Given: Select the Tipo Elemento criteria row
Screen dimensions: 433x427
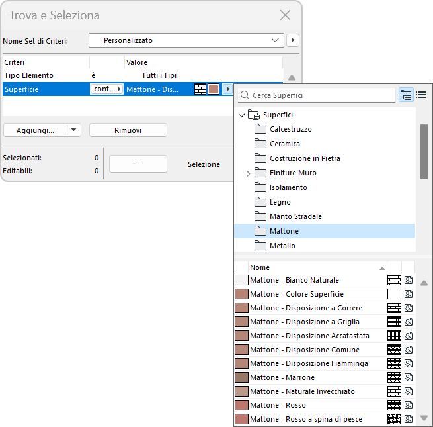Looking at the screenshot, I should (143, 75).
